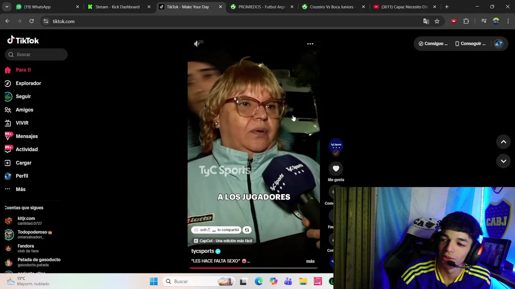Open the weather widget showing 15°C

point(28,281)
